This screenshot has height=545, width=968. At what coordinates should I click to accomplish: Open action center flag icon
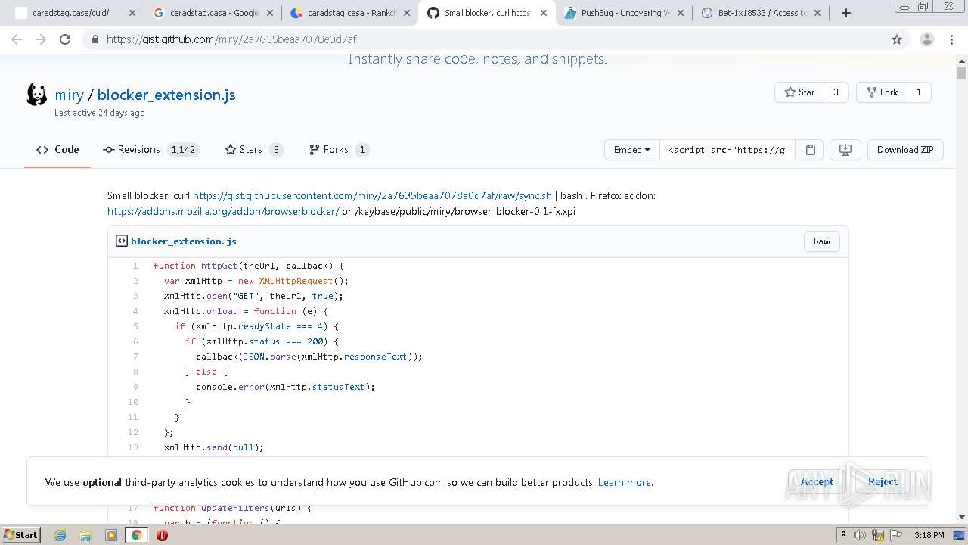click(896, 535)
